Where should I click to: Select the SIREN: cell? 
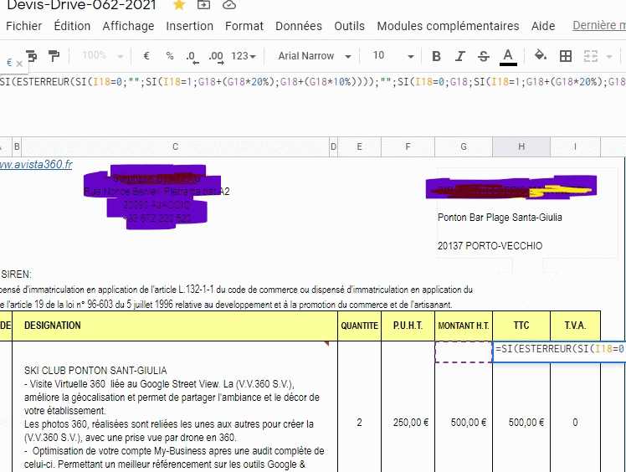(17, 274)
